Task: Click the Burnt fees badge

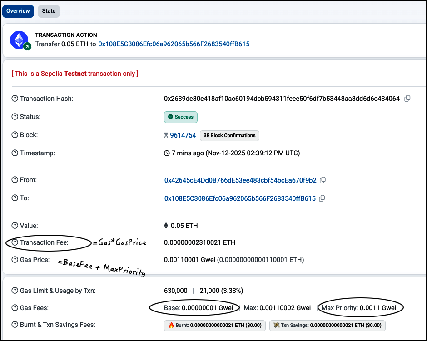Action: click(x=214, y=325)
